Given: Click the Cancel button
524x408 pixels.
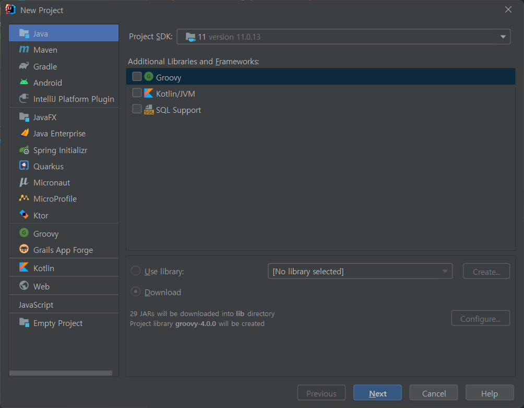Looking at the screenshot, I should click(x=434, y=393).
